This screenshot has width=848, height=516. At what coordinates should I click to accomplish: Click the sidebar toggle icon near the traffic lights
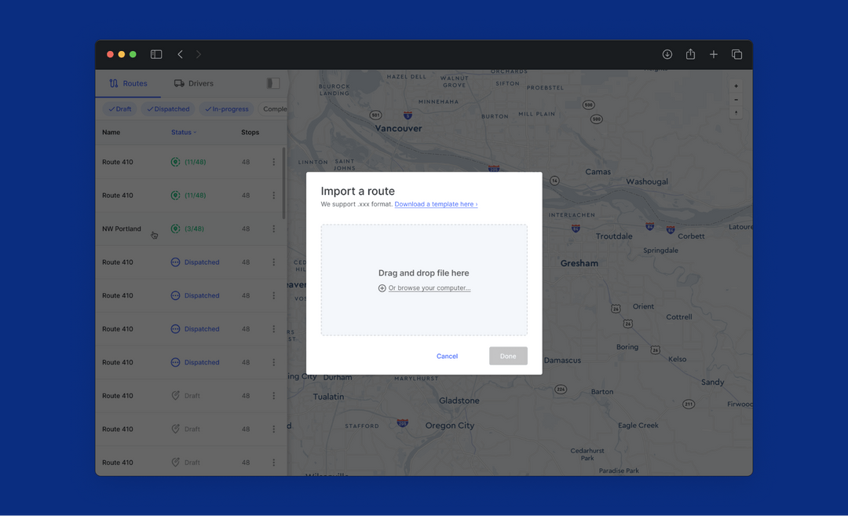pyautogui.click(x=156, y=54)
